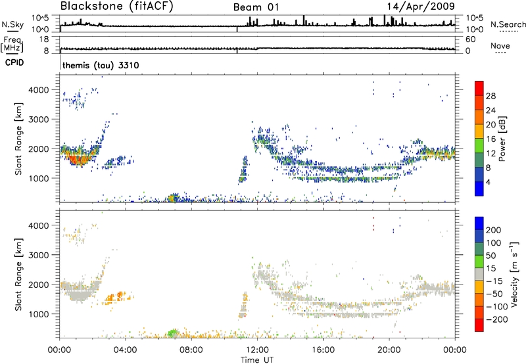Click the "200" value on Velocity colorbar
This screenshot has width=526, height=364.
[494, 230]
